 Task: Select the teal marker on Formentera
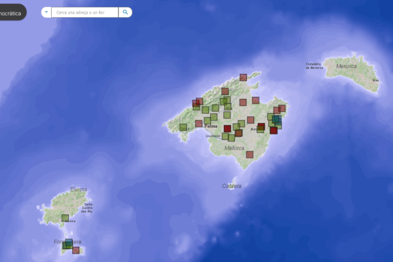click(x=69, y=242)
